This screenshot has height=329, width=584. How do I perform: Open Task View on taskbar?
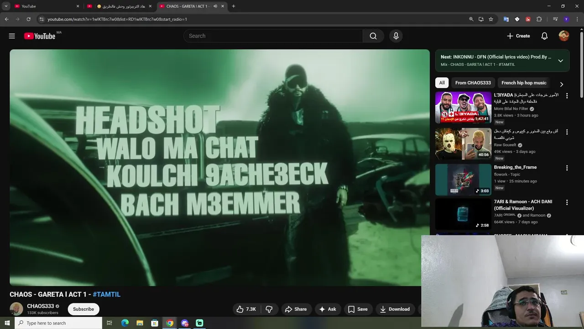109,323
